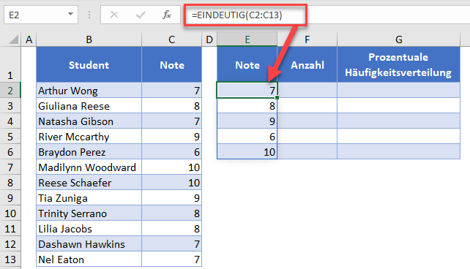This screenshot has height=269, width=470.
Task: Select row 2 header
Action: 10,90
